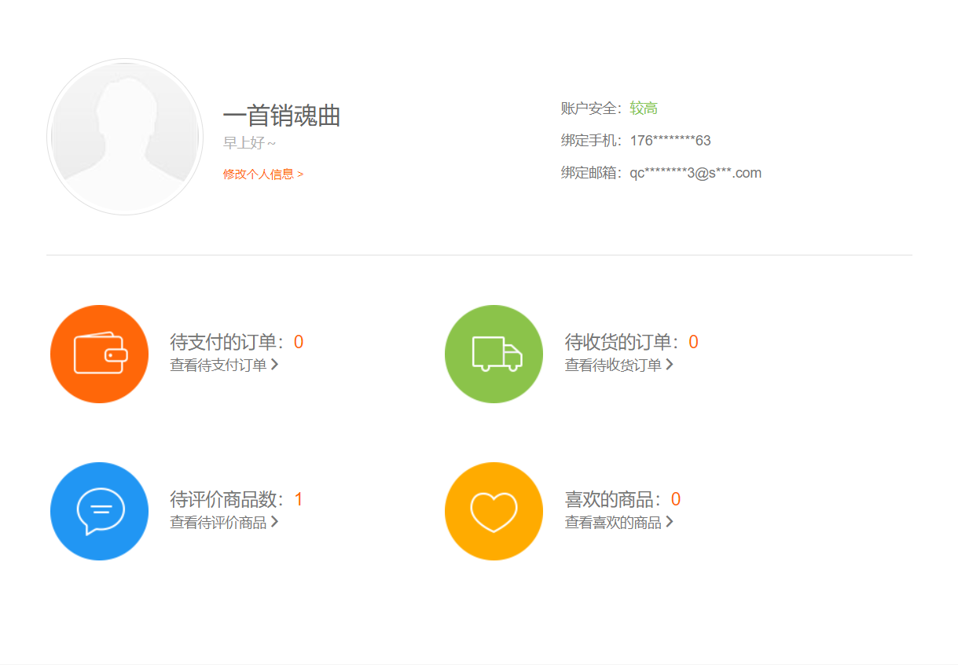Select the bound email address qc********3@s***.com
The height and width of the screenshot is (665, 958).
coord(695,173)
